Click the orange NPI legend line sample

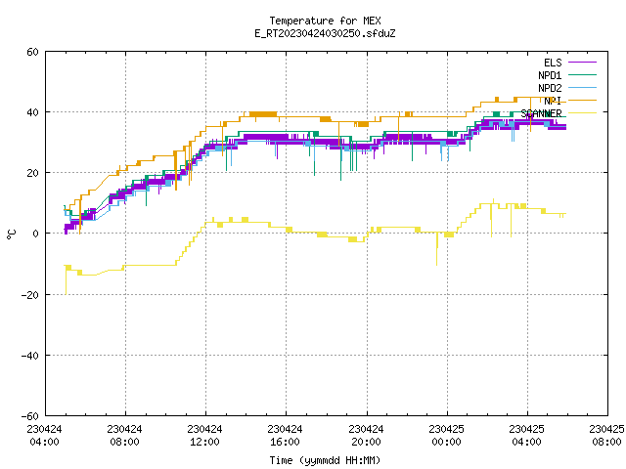coord(582,101)
